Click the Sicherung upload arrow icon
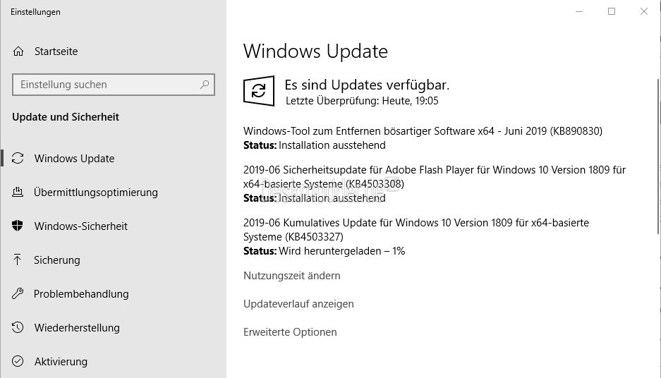The image size is (661, 378). pos(18,260)
